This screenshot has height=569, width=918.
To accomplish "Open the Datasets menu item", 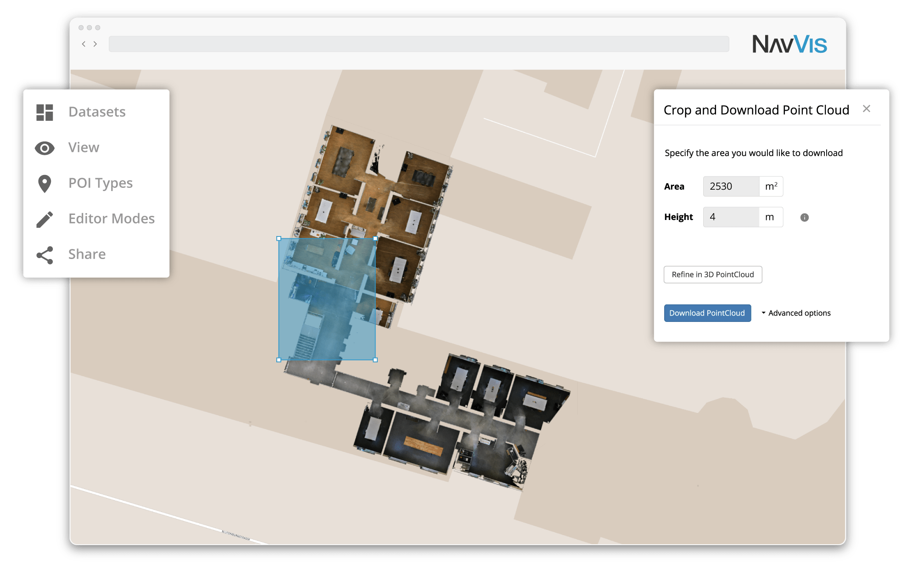I will click(97, 112).
